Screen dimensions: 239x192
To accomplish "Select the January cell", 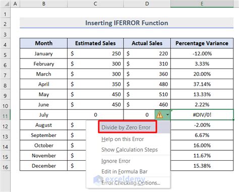I will click(44, 53).
